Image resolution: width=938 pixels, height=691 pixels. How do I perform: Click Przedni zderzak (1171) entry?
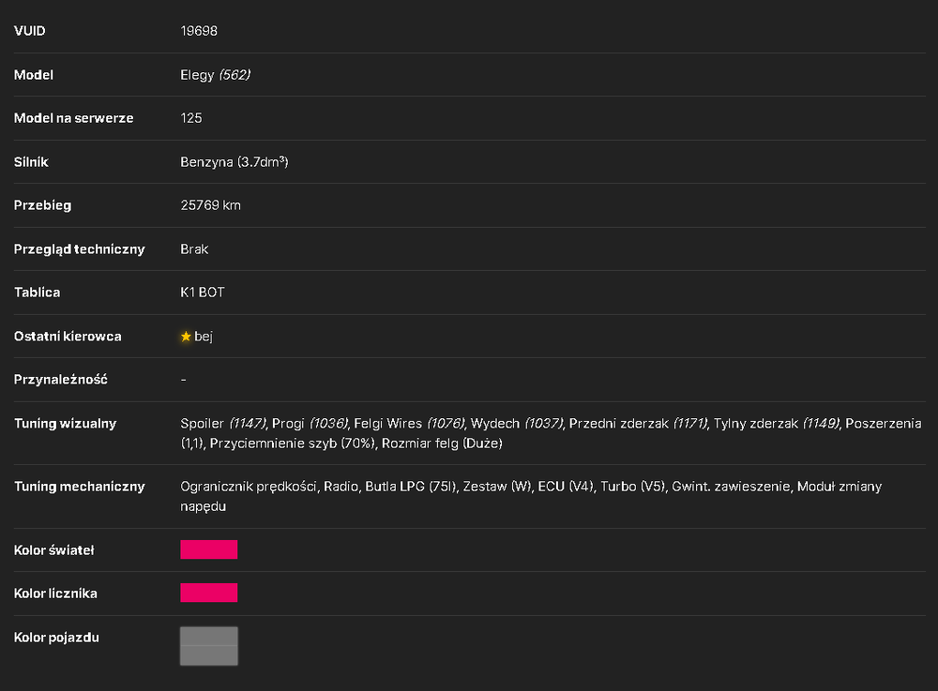(x=638, y=424)
